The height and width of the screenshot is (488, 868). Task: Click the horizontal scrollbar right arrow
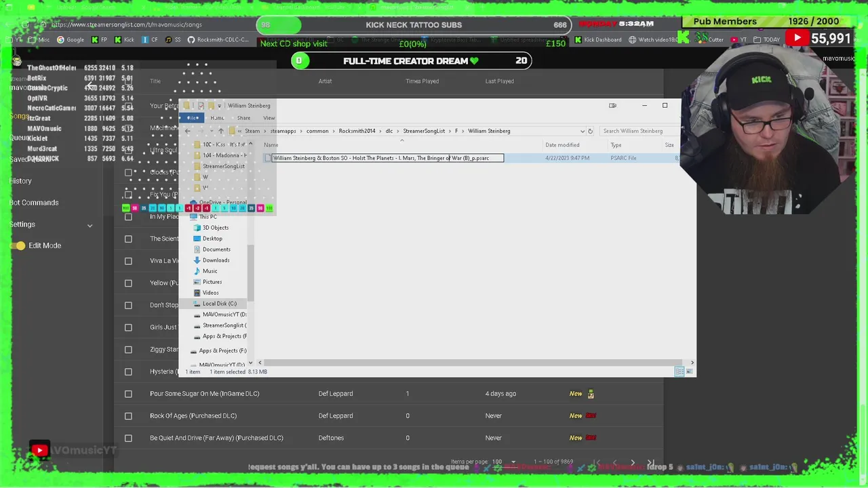[692, 363]
